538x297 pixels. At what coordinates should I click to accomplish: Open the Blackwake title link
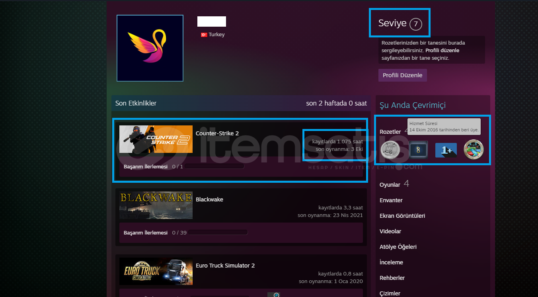tap(209, 199)
